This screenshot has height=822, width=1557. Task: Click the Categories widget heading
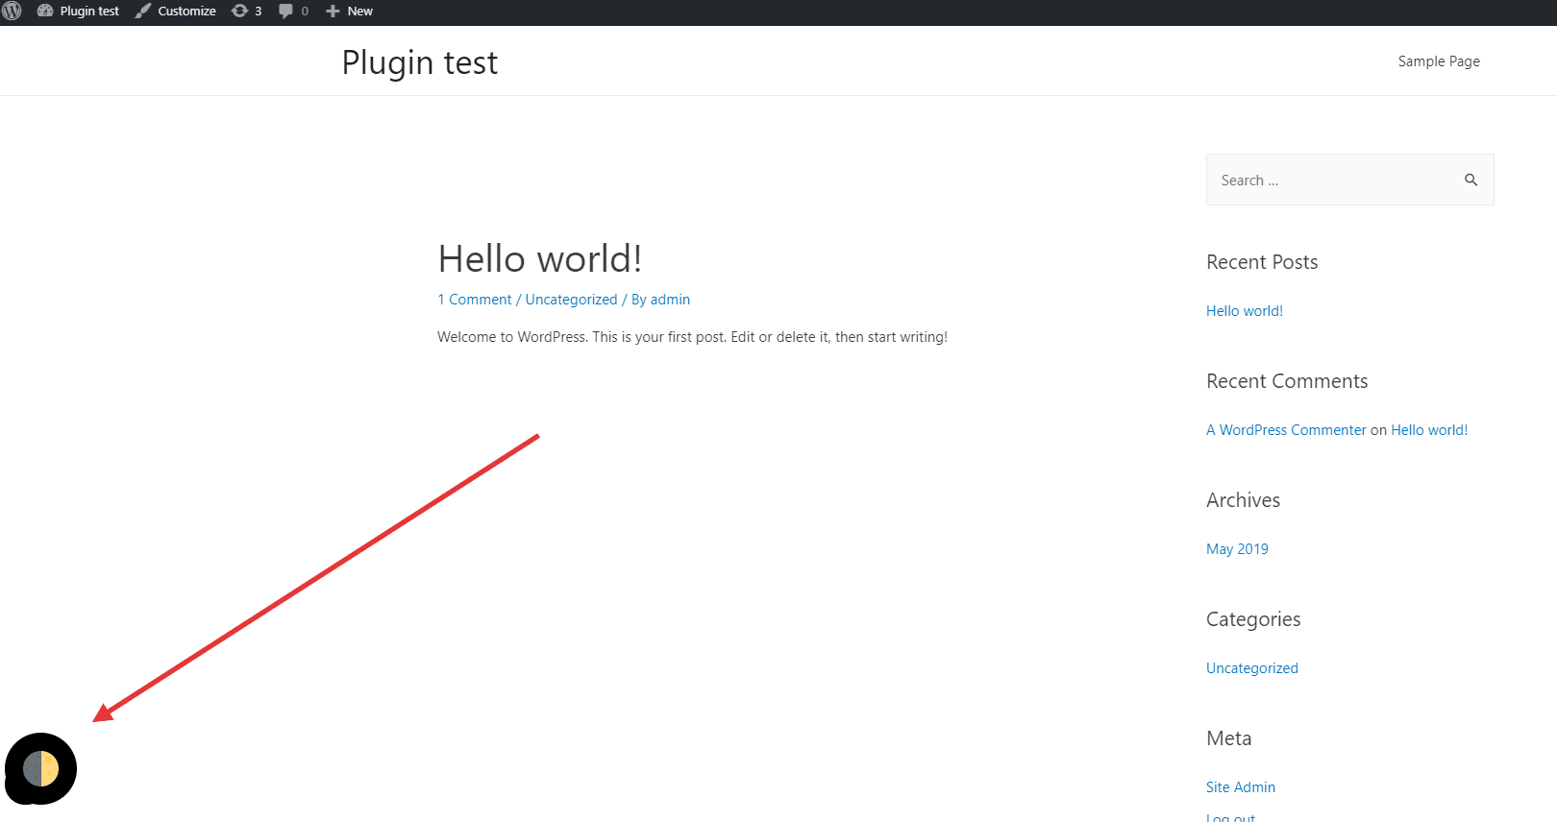(1253, 619)
